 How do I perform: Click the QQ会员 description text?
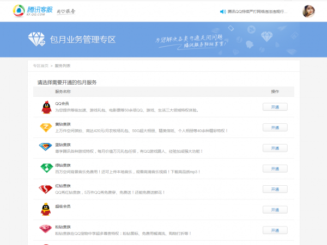point(126,110)
